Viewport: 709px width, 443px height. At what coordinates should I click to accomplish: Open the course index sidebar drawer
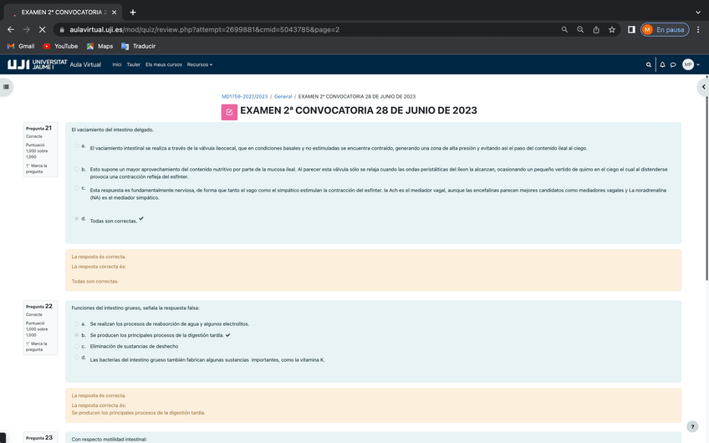7,86
